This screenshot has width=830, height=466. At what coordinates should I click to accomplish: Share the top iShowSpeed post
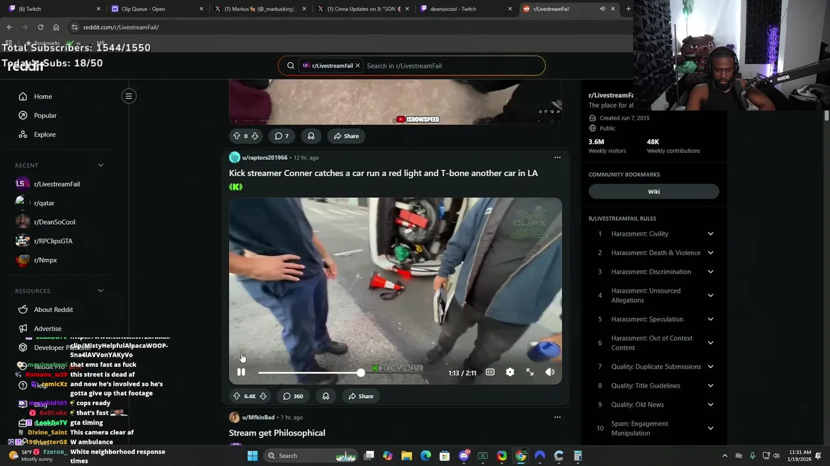(346, 136)
